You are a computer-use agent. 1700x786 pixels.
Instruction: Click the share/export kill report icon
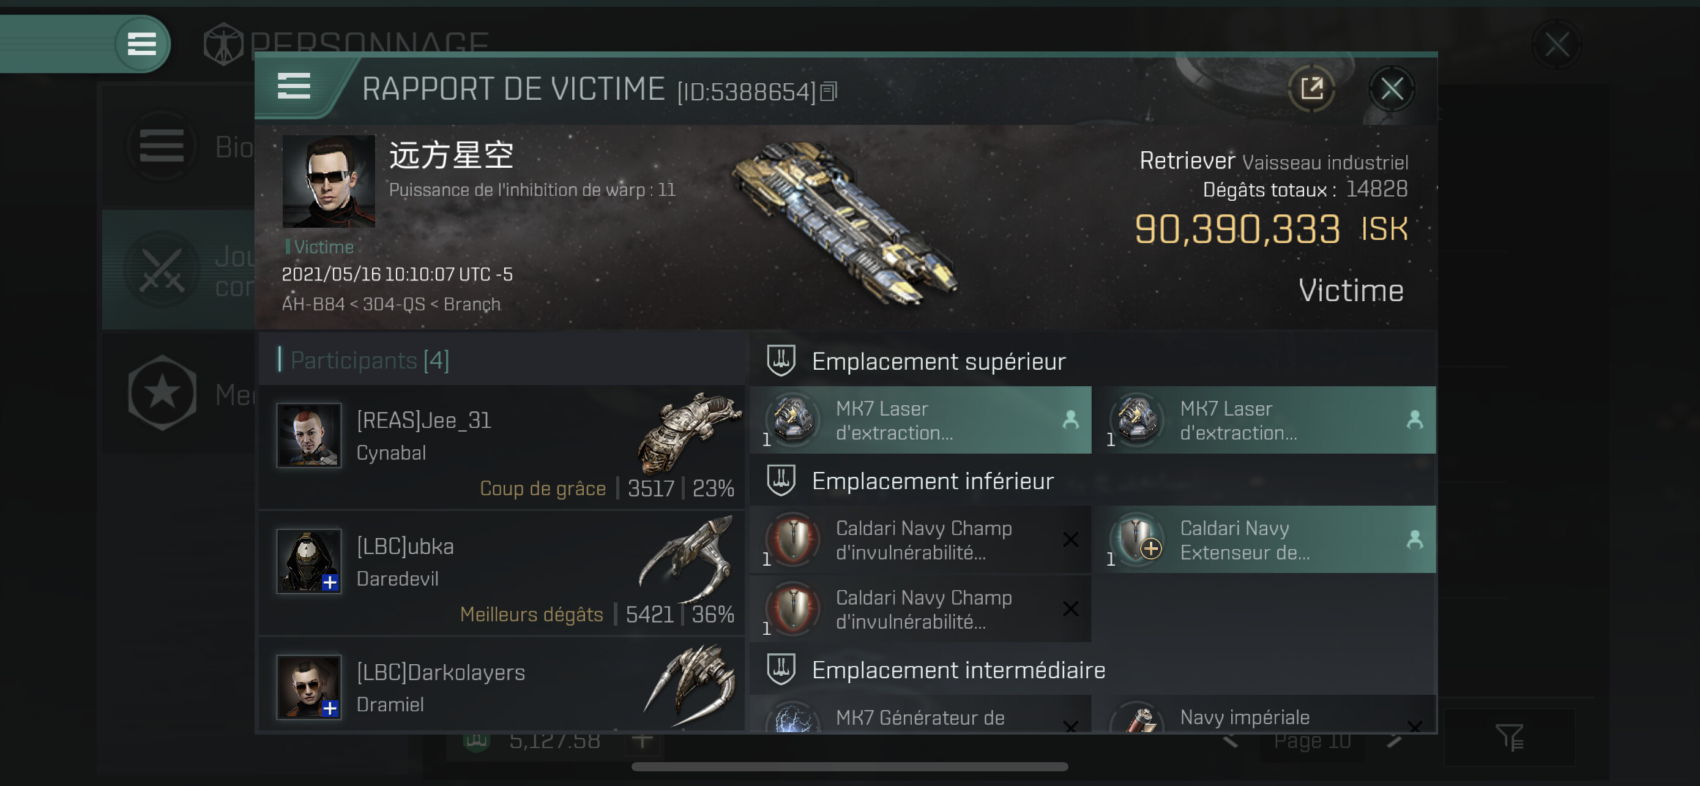1311,88
